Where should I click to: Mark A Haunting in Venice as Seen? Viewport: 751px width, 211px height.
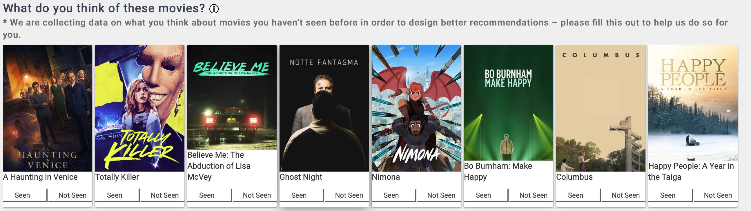pyautogui.click(x=22, y=195)
